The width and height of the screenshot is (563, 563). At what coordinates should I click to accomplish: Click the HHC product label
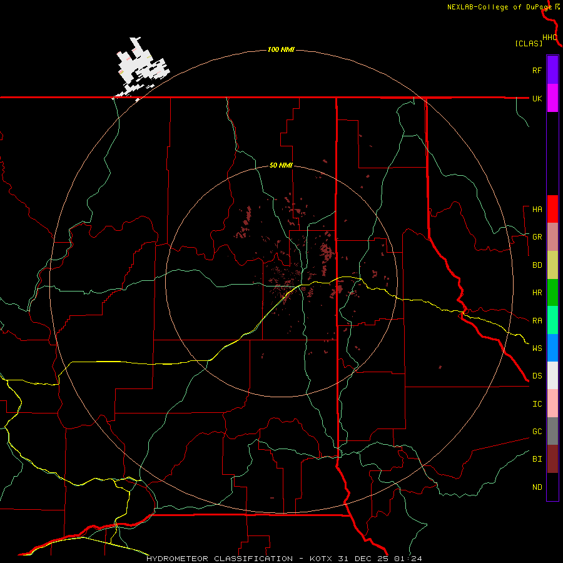[x=549, y=38]
